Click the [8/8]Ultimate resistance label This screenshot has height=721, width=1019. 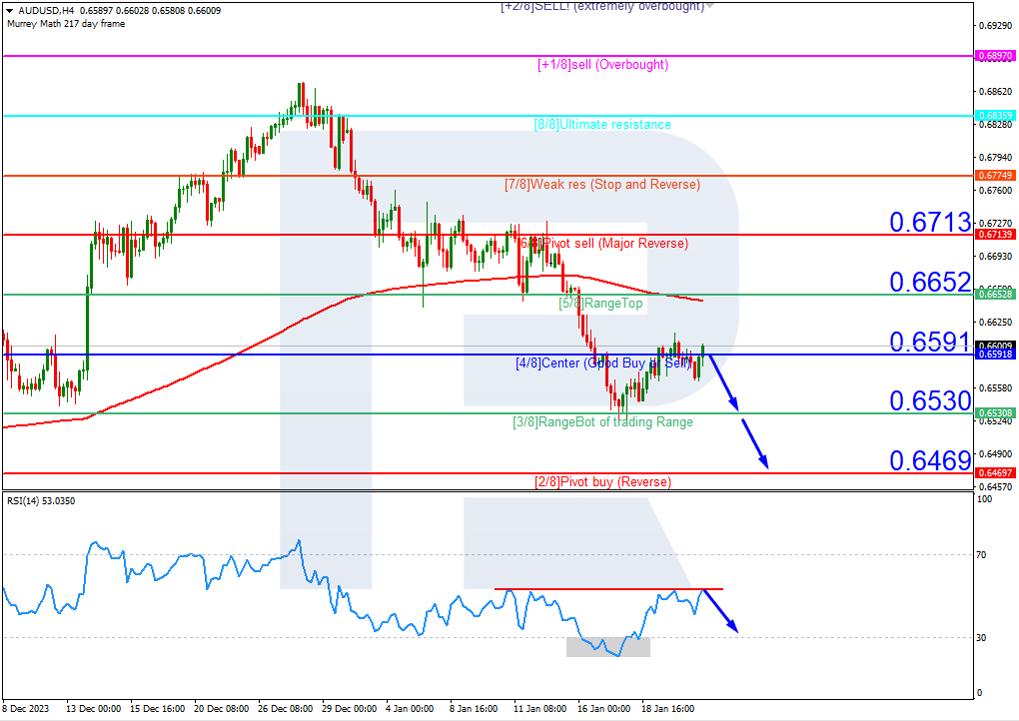tap(602, 125)
